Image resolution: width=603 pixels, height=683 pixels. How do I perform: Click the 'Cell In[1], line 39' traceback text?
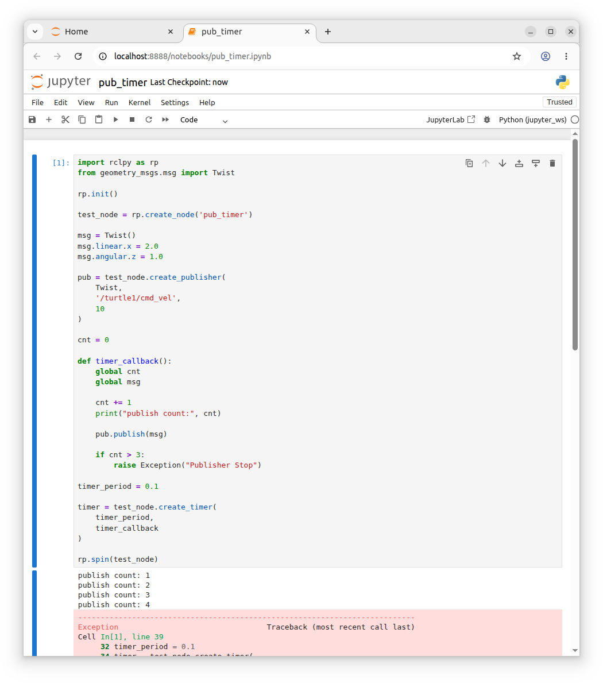[x=121, y=637]
